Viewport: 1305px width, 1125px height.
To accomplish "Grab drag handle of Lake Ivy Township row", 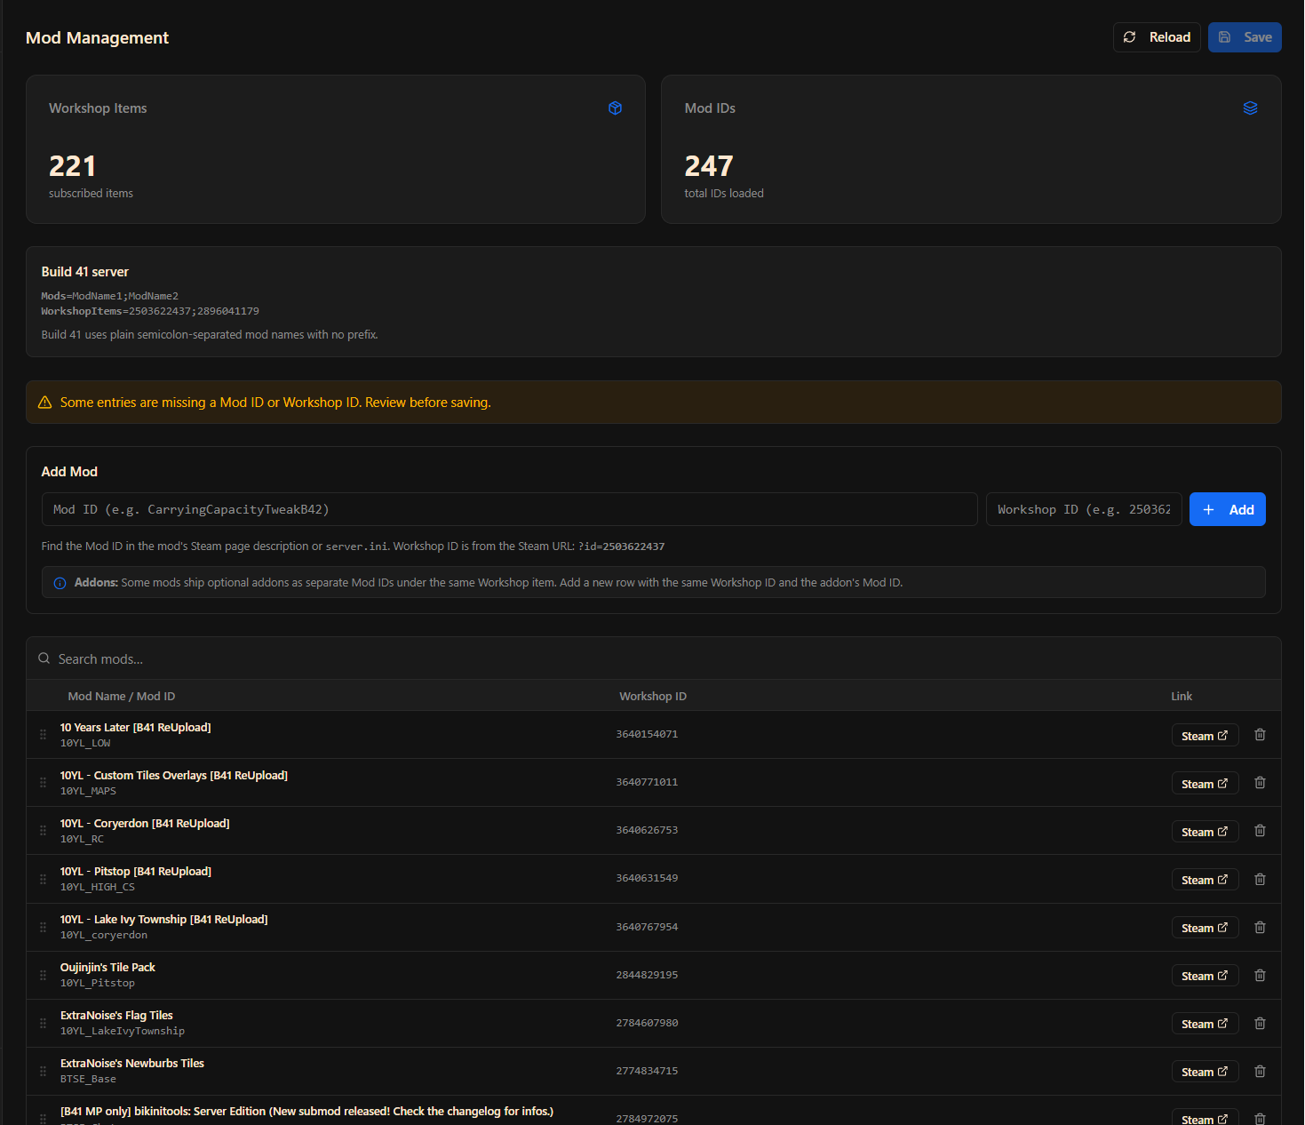I will (x=43, y=927).
